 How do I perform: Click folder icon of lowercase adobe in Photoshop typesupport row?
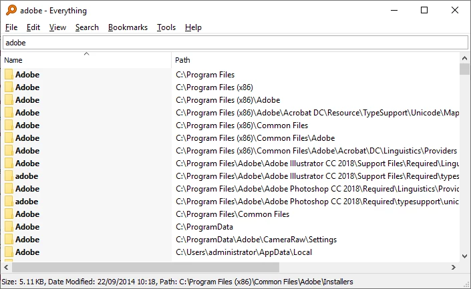point(9,202)
